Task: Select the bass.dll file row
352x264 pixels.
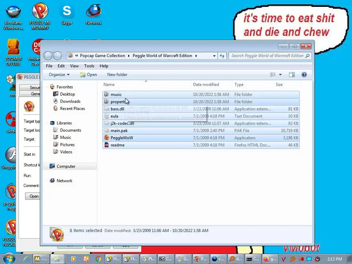Action: click(201, 109)
